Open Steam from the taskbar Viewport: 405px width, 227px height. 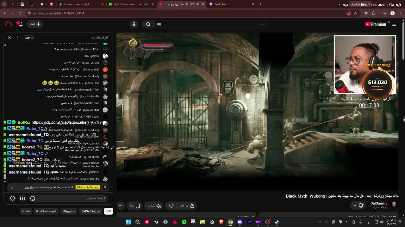[x=277, y=222]
